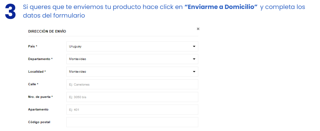Click the País * field label

click(x=33, y=46)
